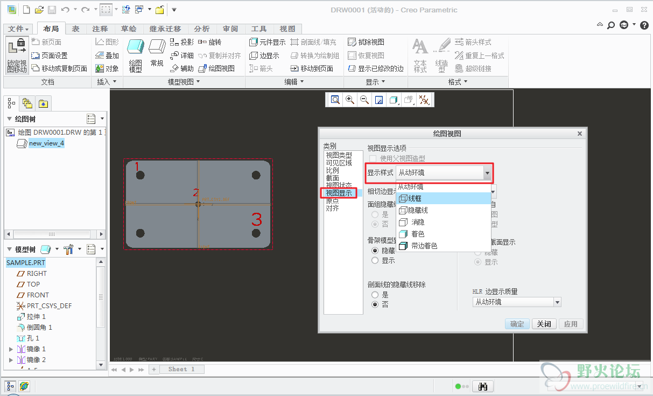Expand the 镜像 2 tree node
This screenshot has width=653, height=396.
coord(11,360)
